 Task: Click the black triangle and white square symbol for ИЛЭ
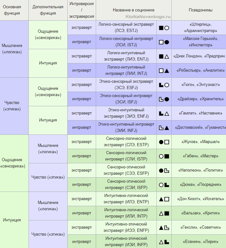[x=164, y=199]
